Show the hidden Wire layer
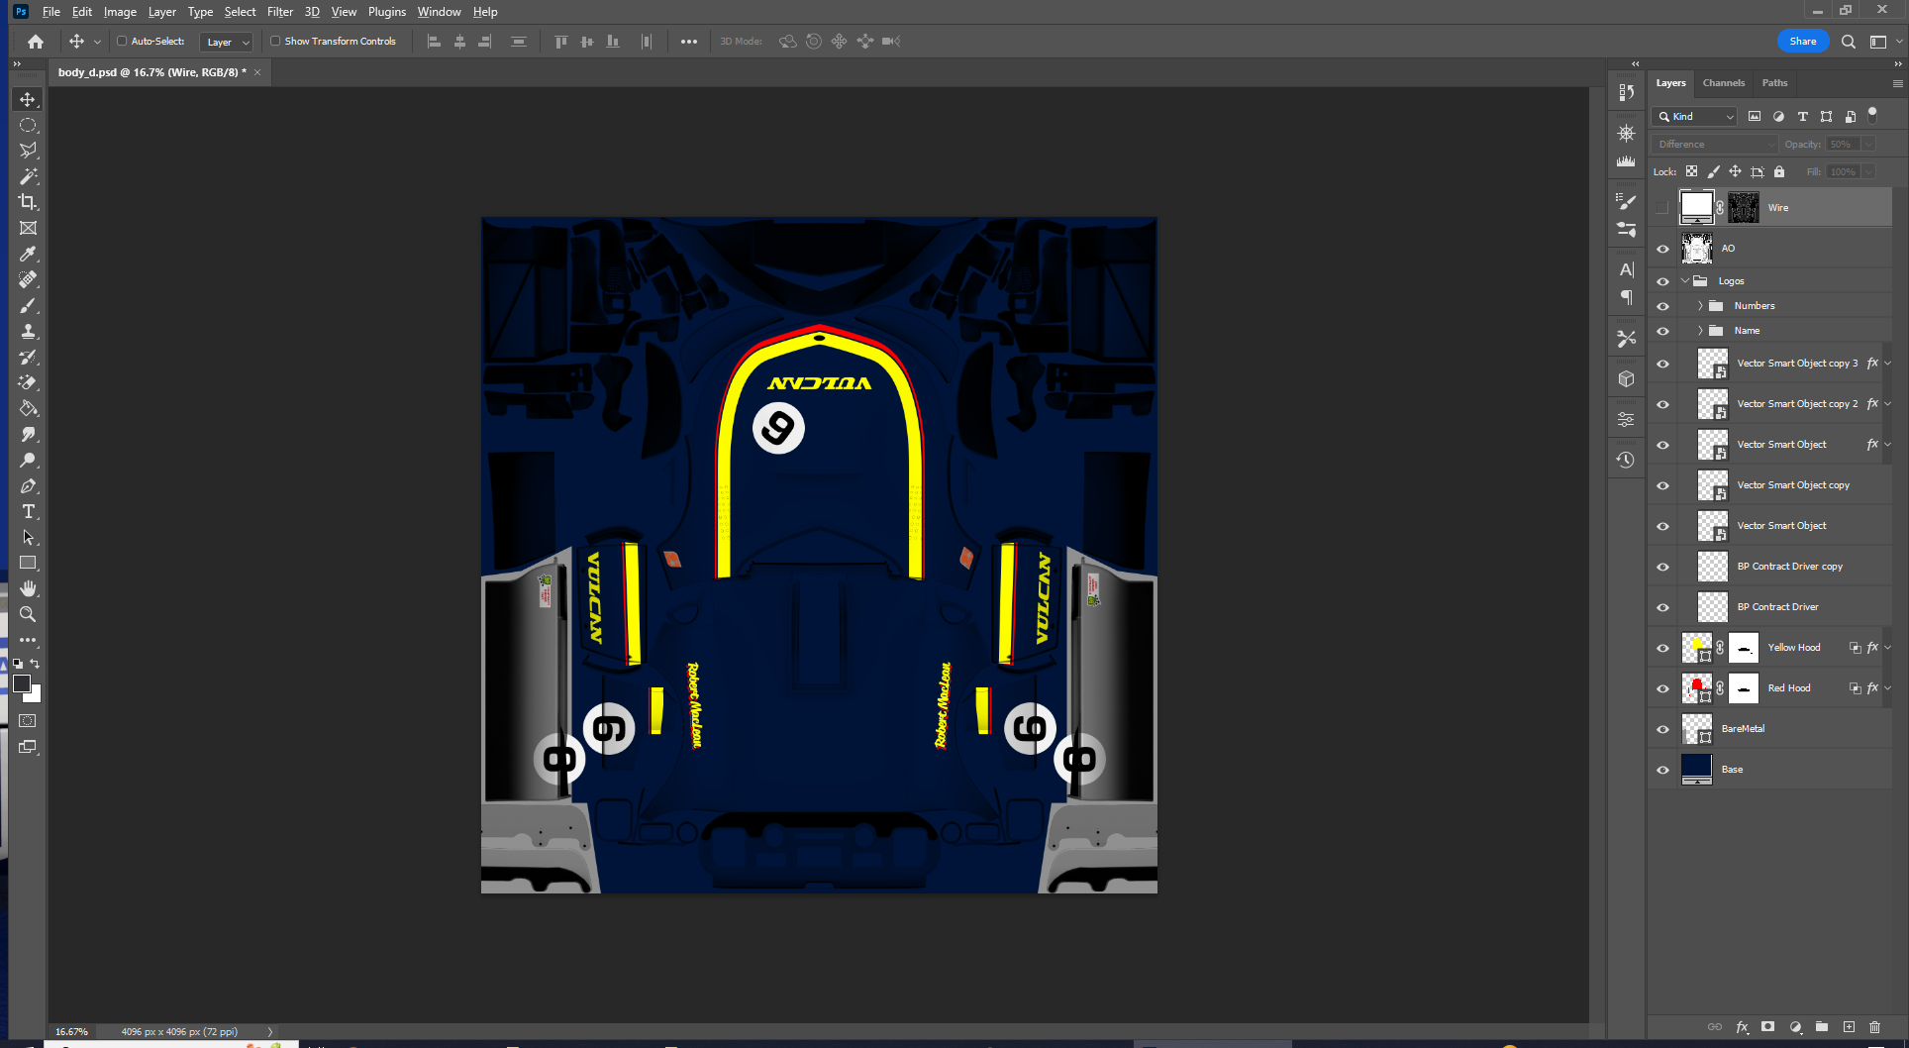 pyautogui.click(x=1662, y=208)
